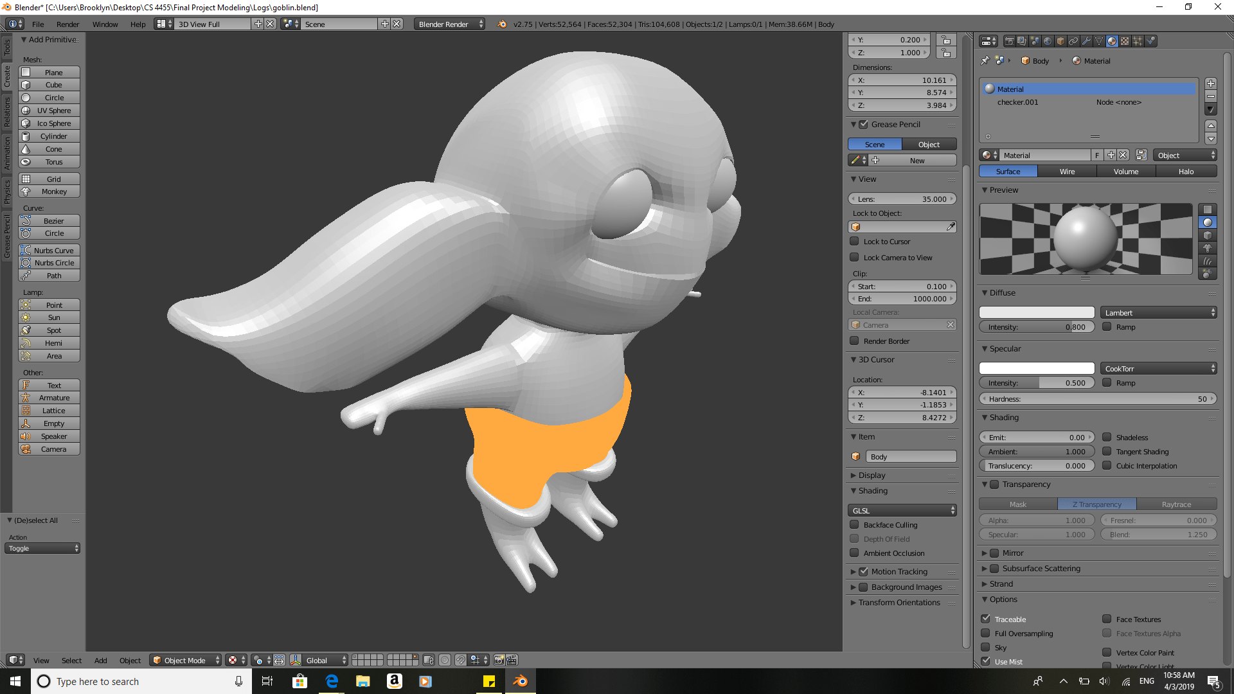Select Object grease pencil source
The height and width of the screenshot is (694, 1234).
929,145
